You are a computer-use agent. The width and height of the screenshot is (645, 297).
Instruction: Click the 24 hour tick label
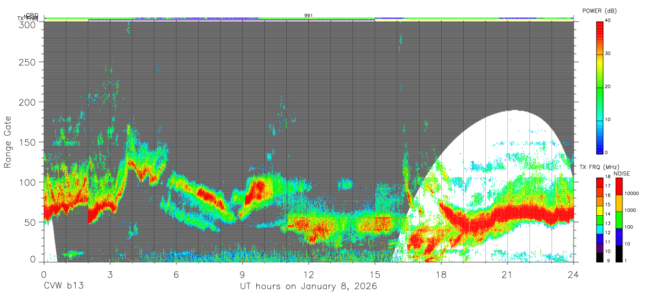pyautogui.click(x=574, y=274)
